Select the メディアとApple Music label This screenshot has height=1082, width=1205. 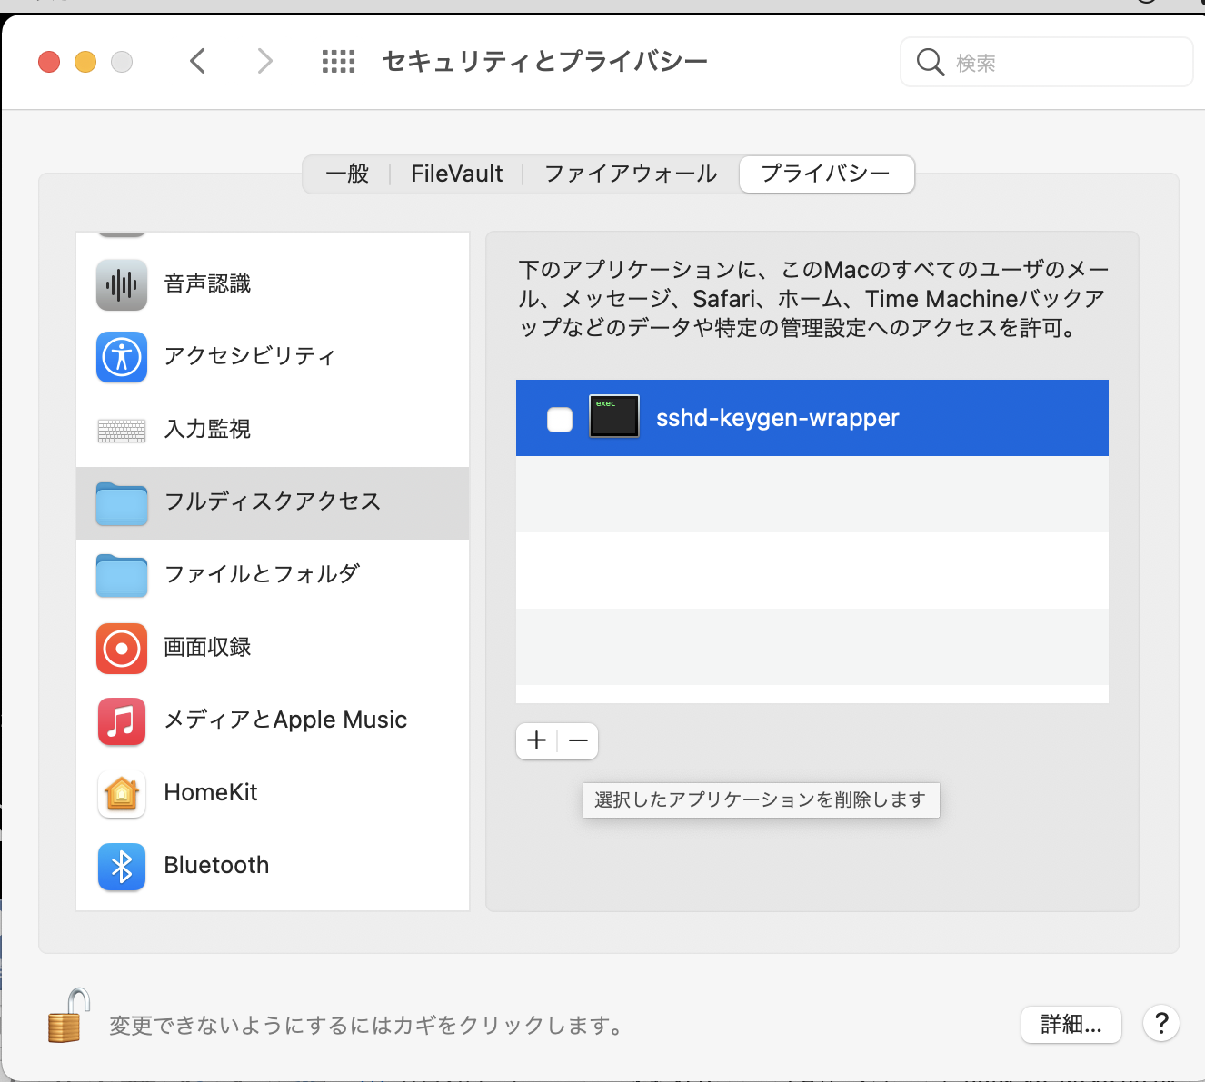click(285, 720)
